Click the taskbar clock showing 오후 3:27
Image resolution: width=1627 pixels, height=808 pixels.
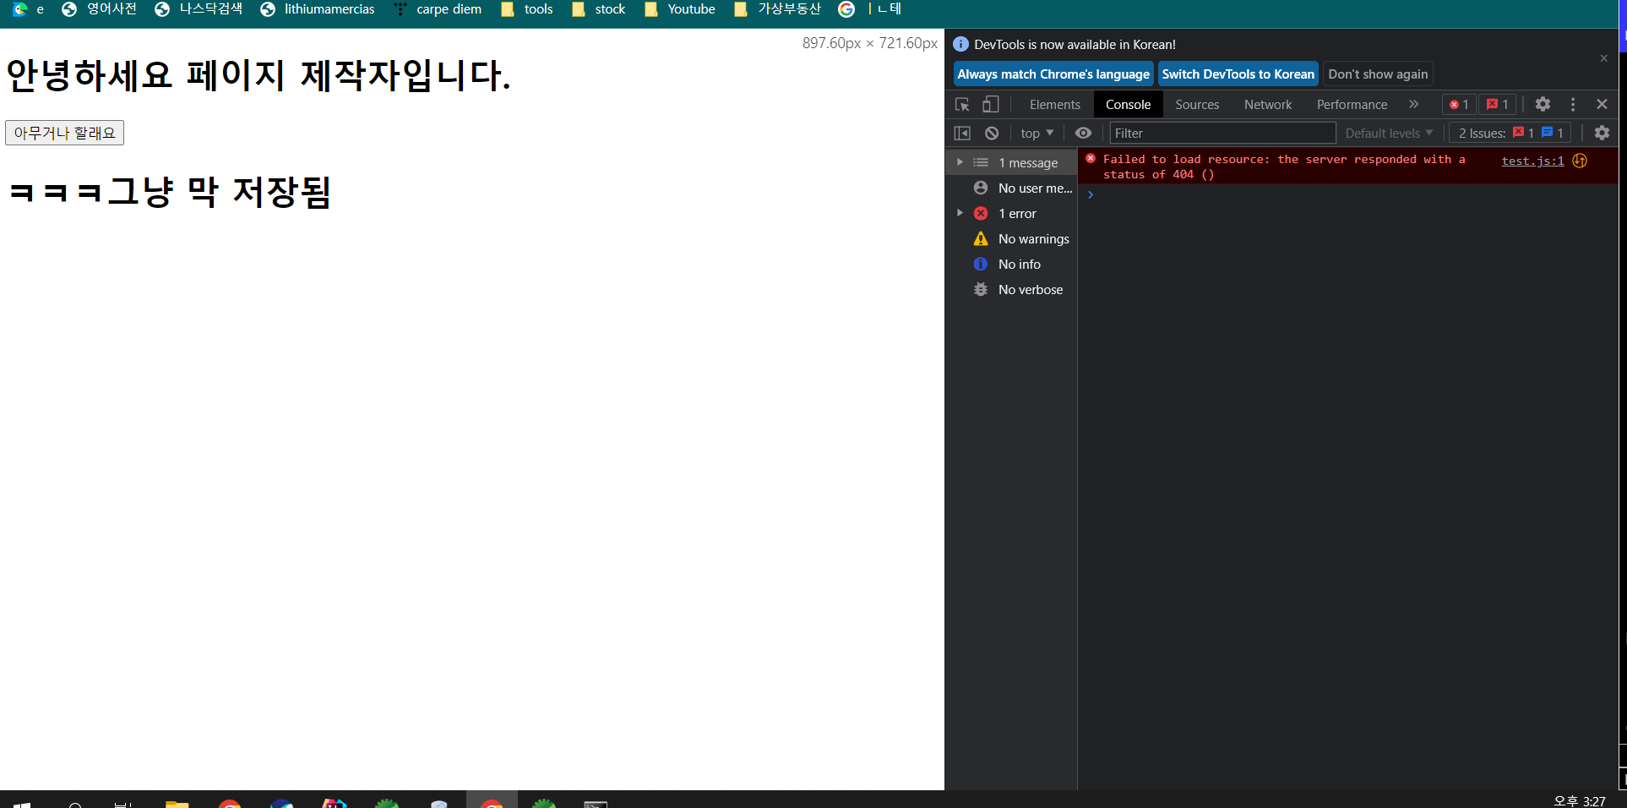(x=1579, y=800)
